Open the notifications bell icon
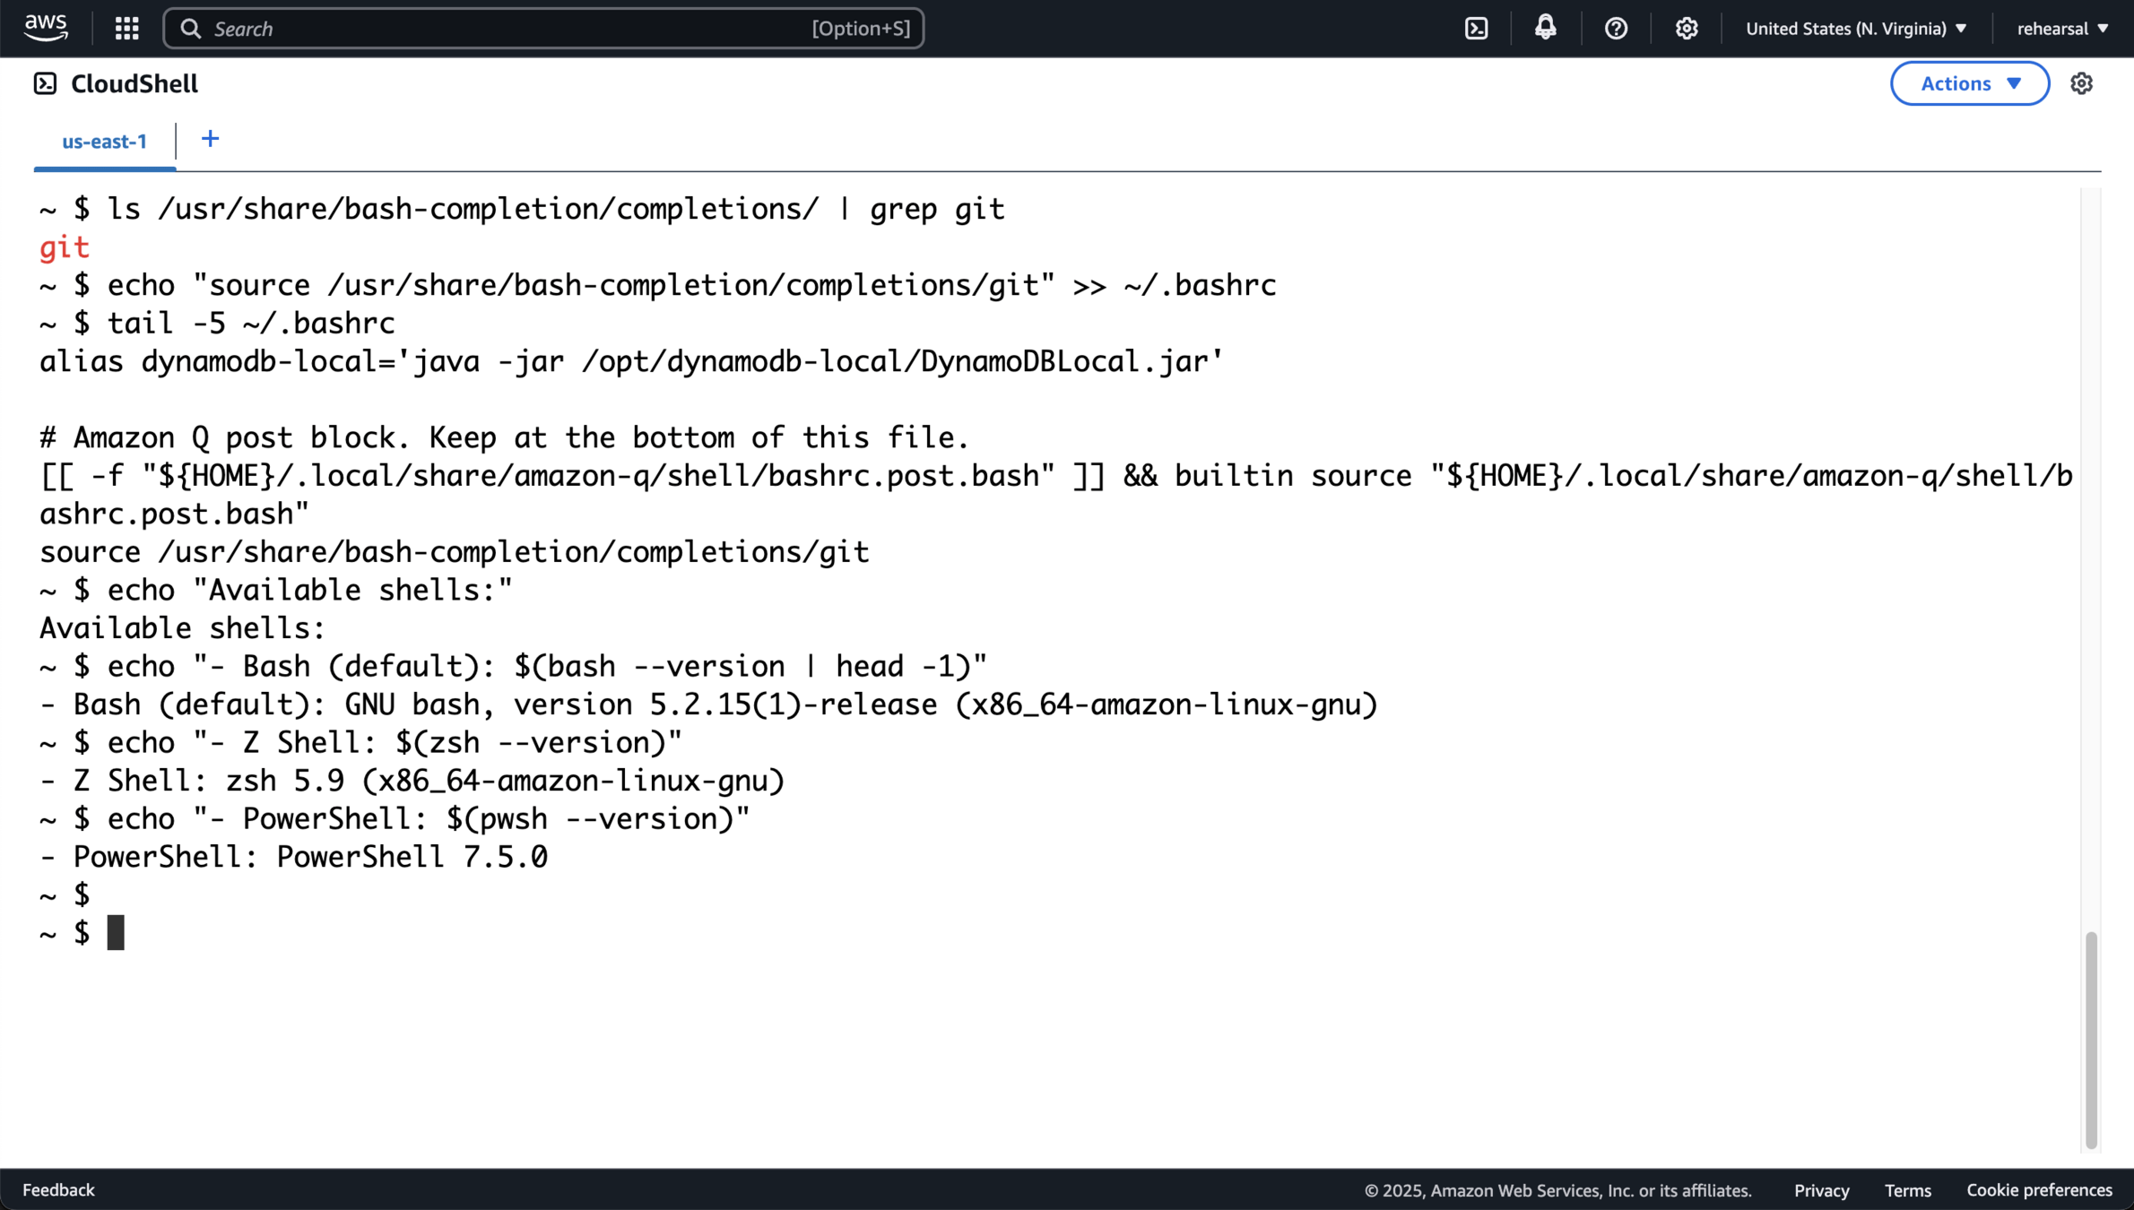 coord(1545,28)
